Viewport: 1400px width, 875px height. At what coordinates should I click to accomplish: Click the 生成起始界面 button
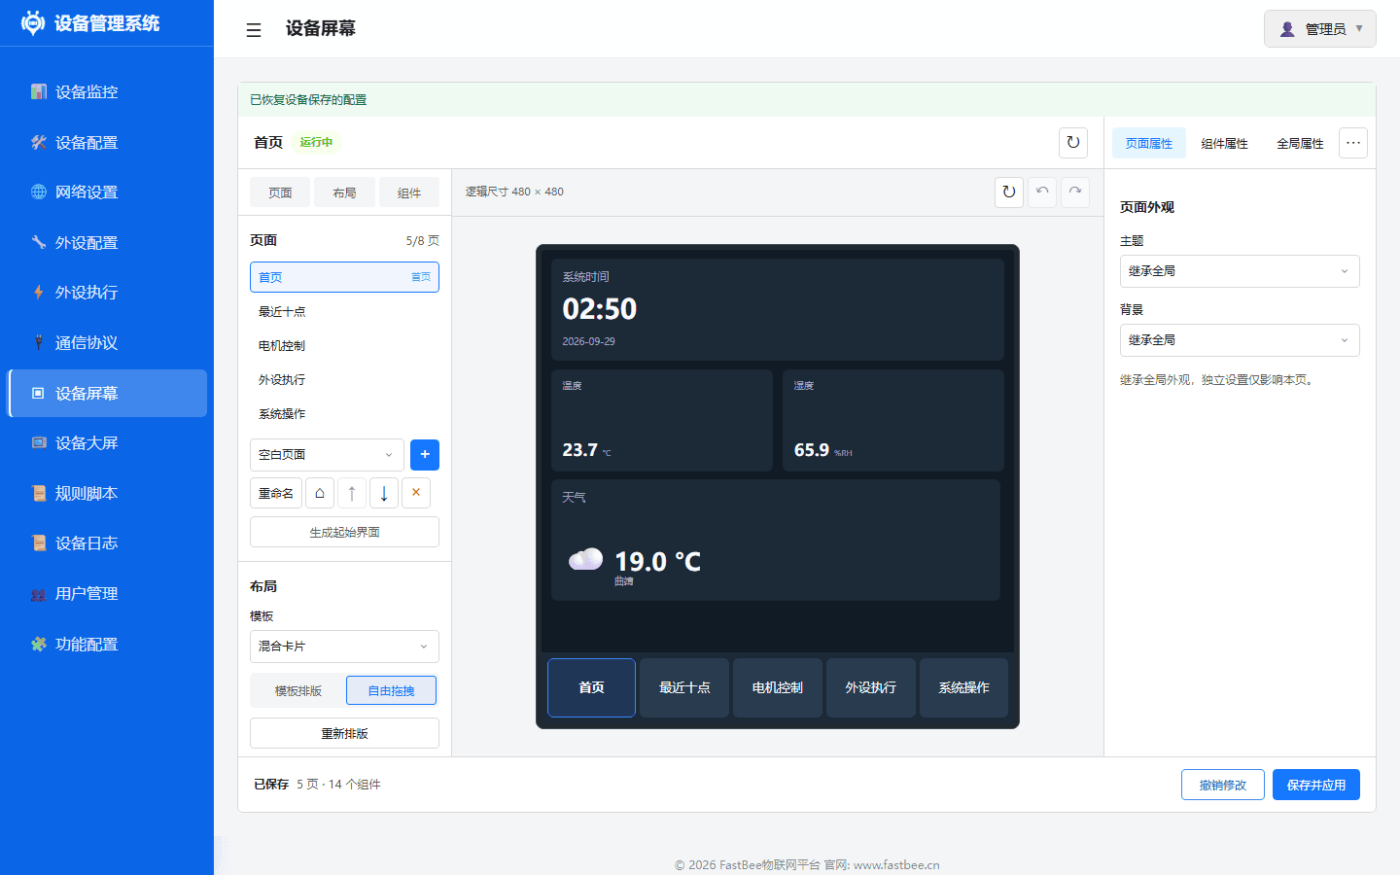(344, 532)
